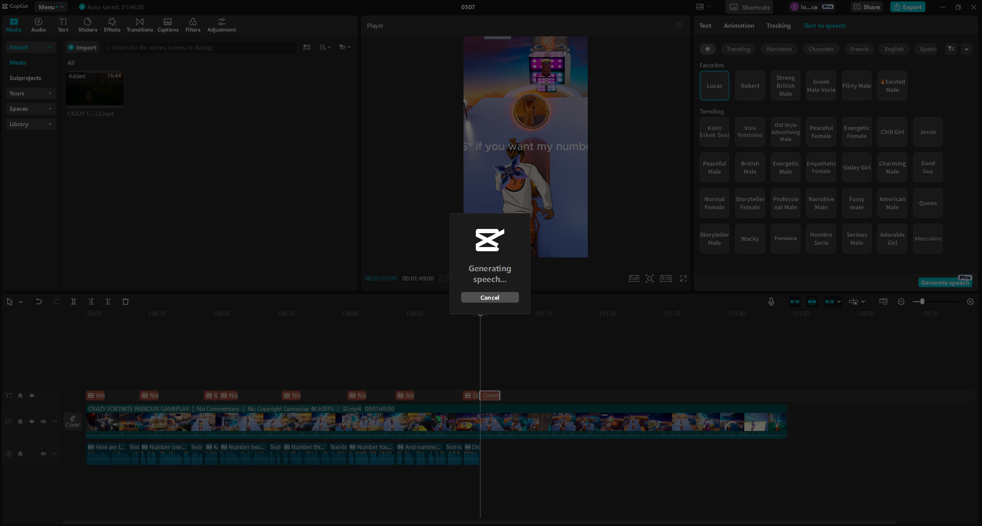Viewport: 982px width, 526px height.
Task: Open the Menu dropdown
Action: [51, 7]
